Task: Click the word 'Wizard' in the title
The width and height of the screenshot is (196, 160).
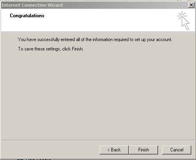Action: pos(55,5)
